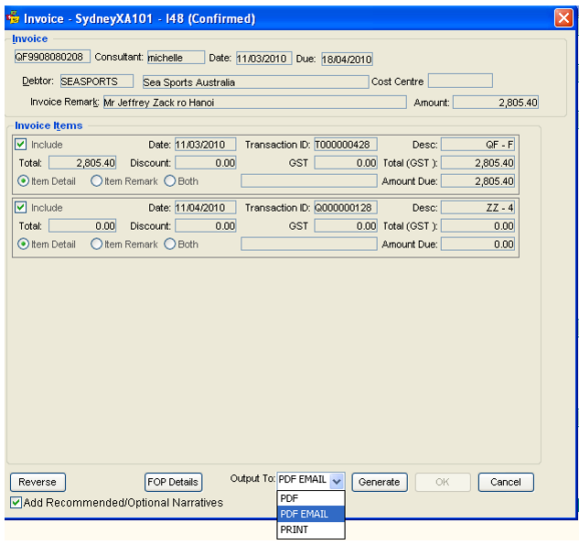Toggle Include checkbox for transaction Q000000128
The height and width of the screenshot is (545, 579).
click(21, 207)
